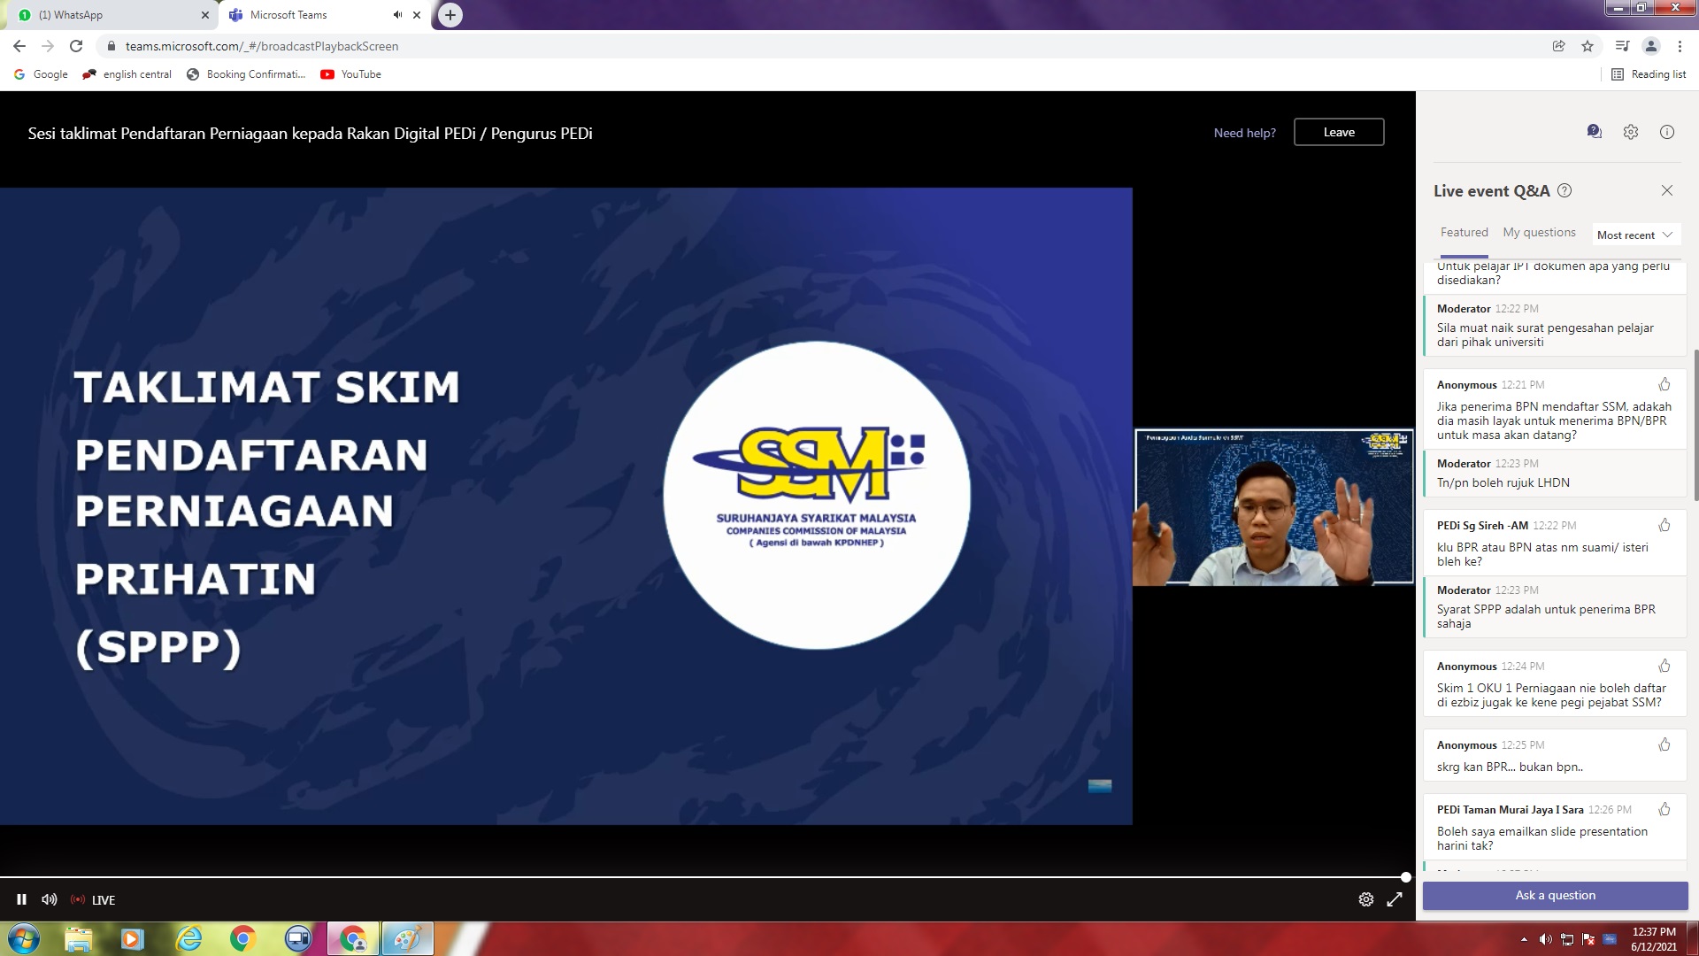Screen dimensions: 1699x956
Task: Show meeting info icon
Action: [x=1667, y=132]
